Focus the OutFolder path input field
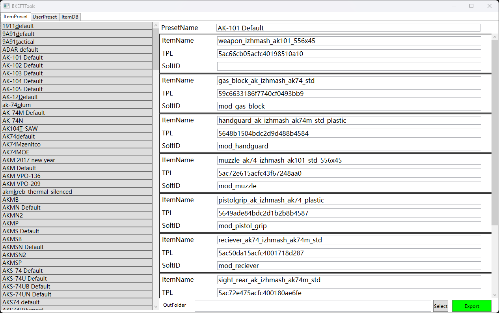Viewport: 499px width, 313px height. 313,306
